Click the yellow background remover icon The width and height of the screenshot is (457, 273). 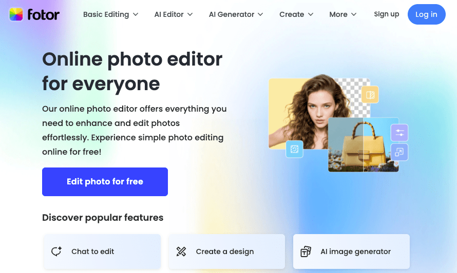tap(369, 95)
